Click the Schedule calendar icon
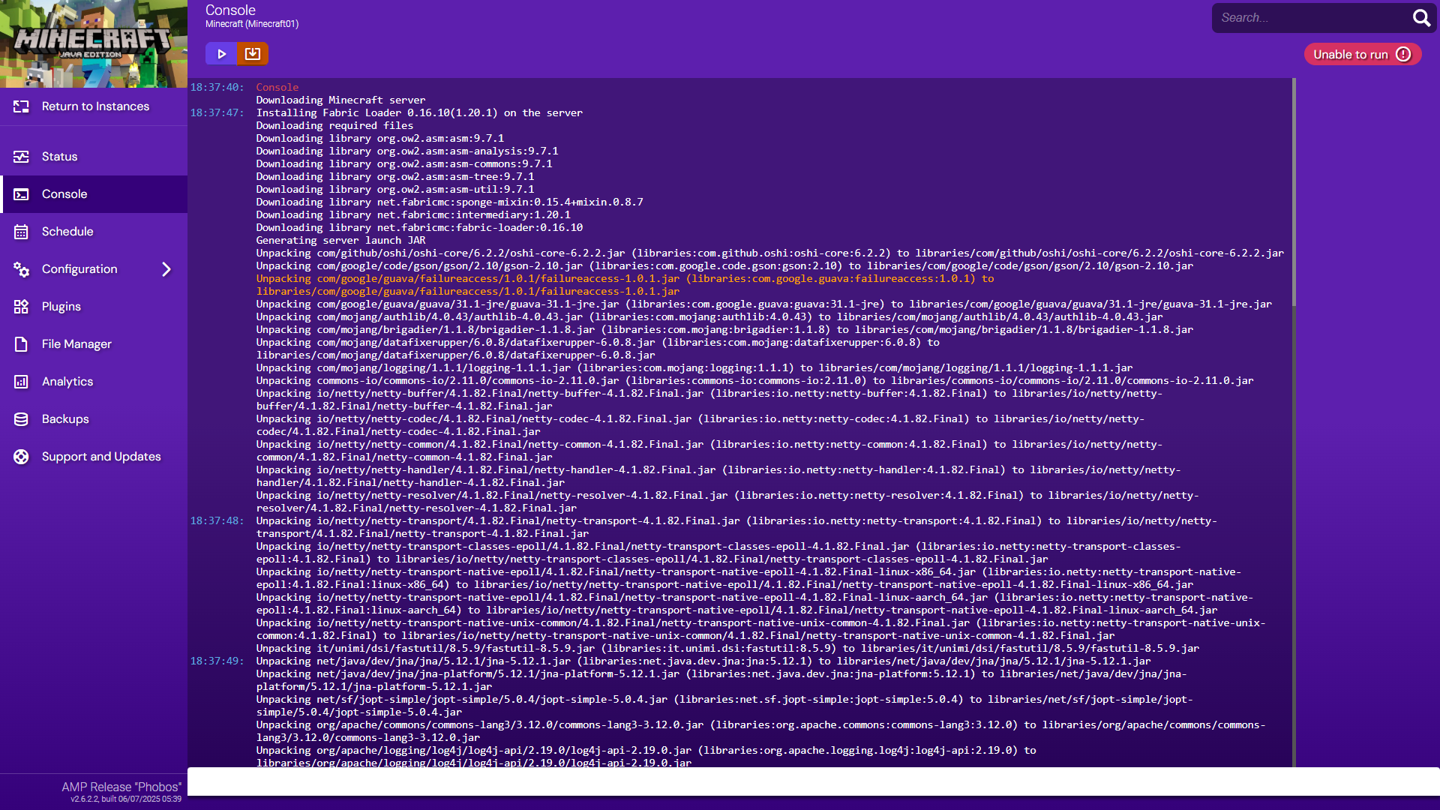Image resolution: width=1440 pixels, height=810 pixels. pos(21,232)
